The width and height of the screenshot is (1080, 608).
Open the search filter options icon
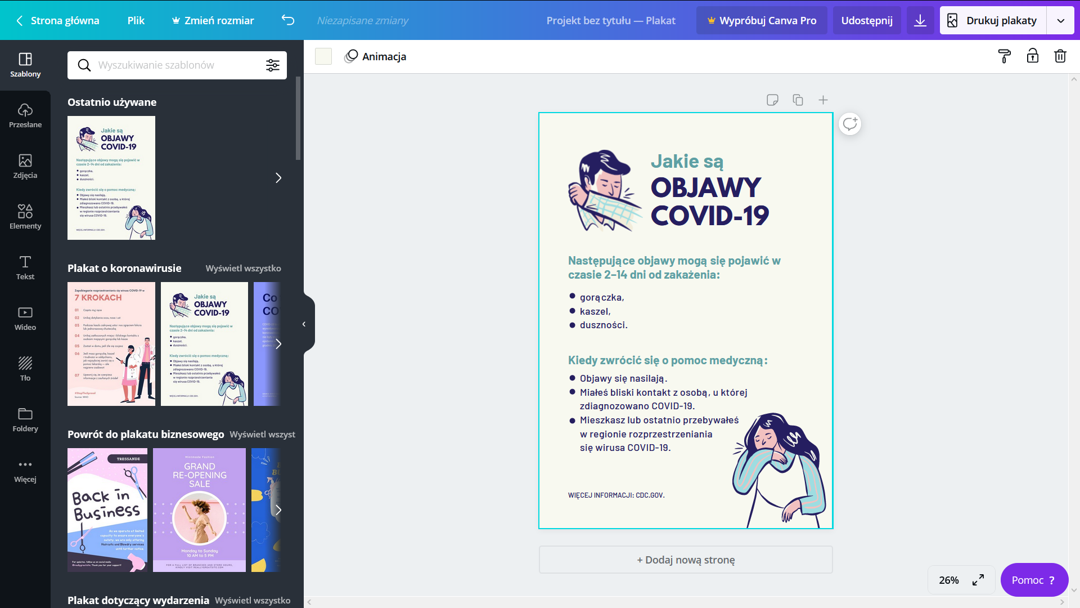click(x=273, y=65)
